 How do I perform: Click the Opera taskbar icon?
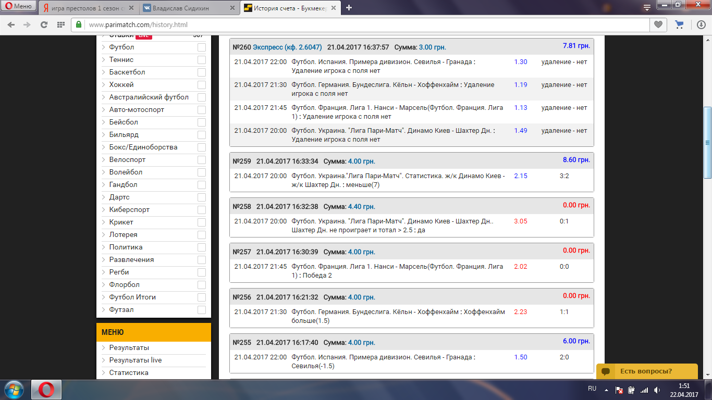tap(46, 390)
